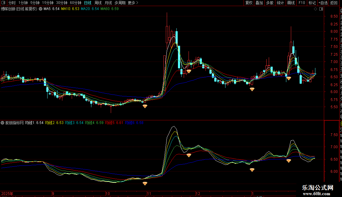342x197 pixels.
Task: Switch to the 分时 intraday view
Action: pos(12,3)
